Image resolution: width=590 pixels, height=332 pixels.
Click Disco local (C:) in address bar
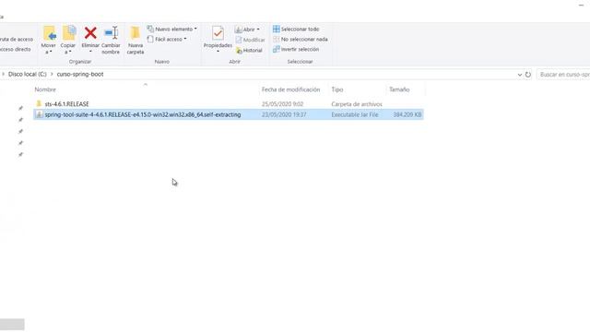pos(27,75)
